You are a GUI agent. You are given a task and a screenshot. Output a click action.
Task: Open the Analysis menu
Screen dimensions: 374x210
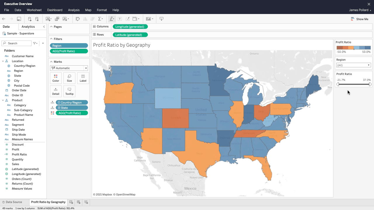click(74, 10)
